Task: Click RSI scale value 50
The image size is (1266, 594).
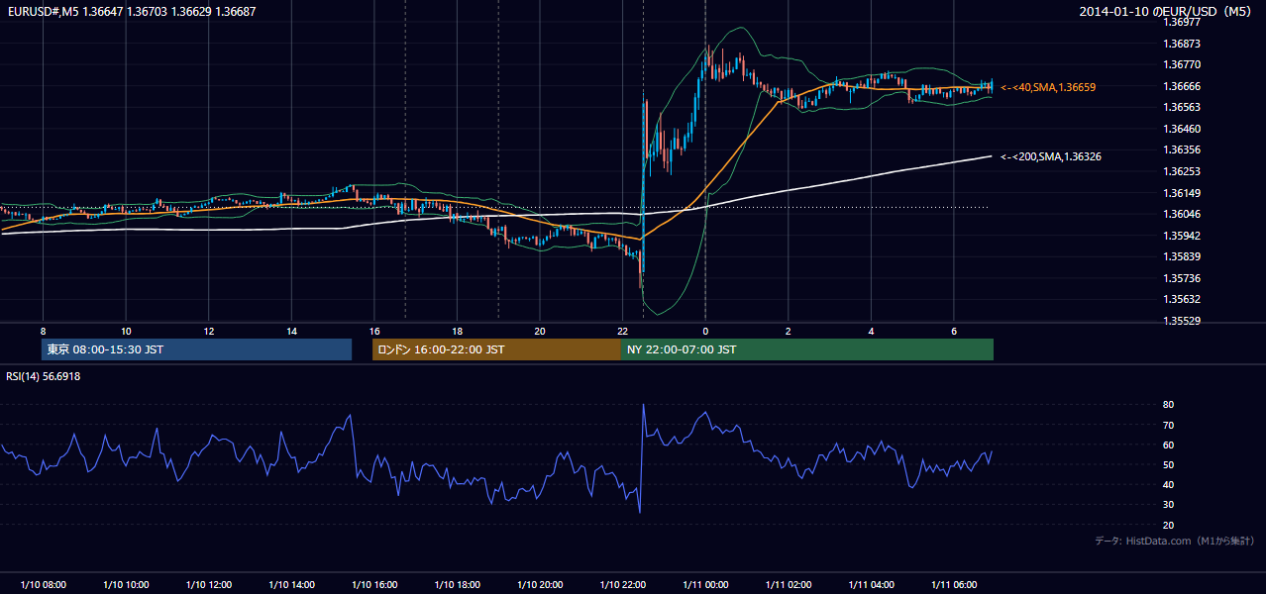Action: coord(1168,464)
